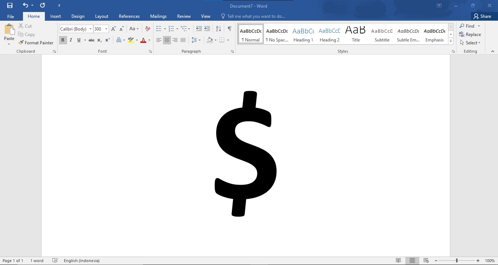Click the zoom slider handle in status bar
This screenshot has height=265, width=498.
click(456, 261)
